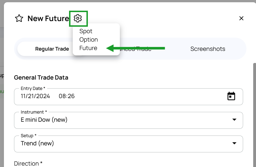Choose Option in the trade type menu
This screenshot has height=167, width=256.
click(89, 40)
